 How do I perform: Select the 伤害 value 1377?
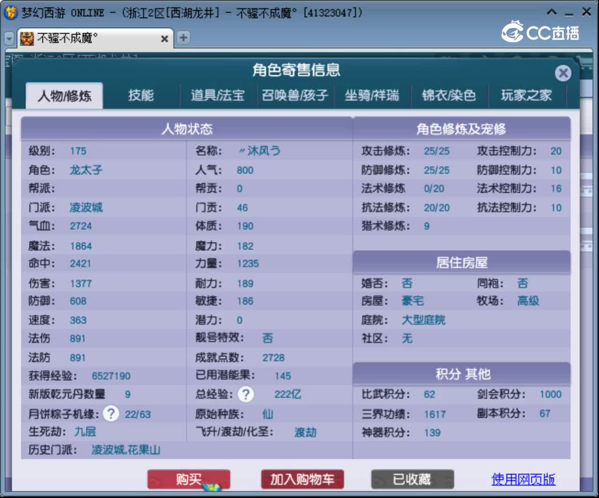(80, 284)
